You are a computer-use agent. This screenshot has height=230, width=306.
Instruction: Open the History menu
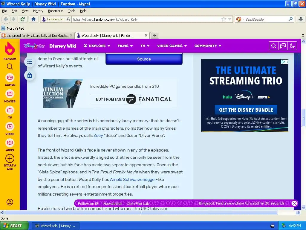tap(38, 11)
